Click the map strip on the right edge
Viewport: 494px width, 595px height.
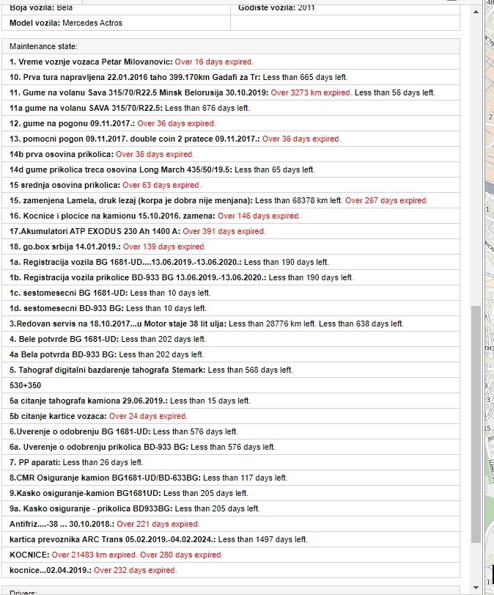(488, 293)
